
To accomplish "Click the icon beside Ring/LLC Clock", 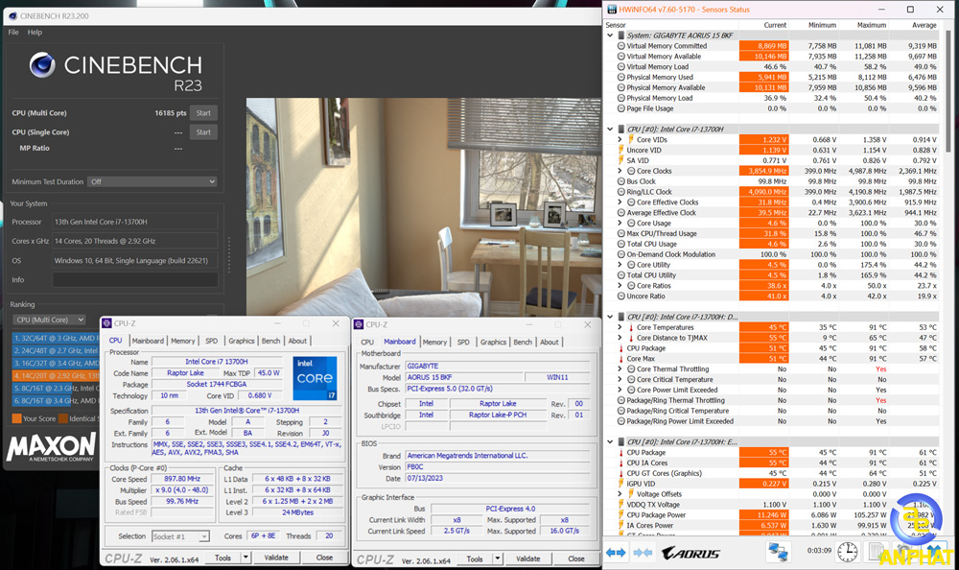I will [x=620, y=192].
